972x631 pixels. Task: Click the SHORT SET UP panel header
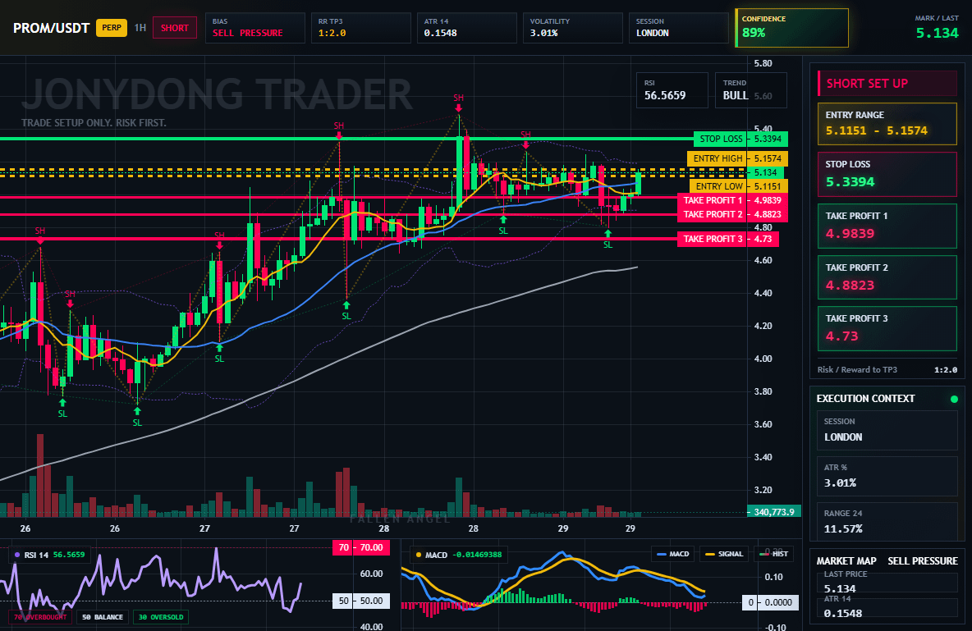tap(887, 83)
